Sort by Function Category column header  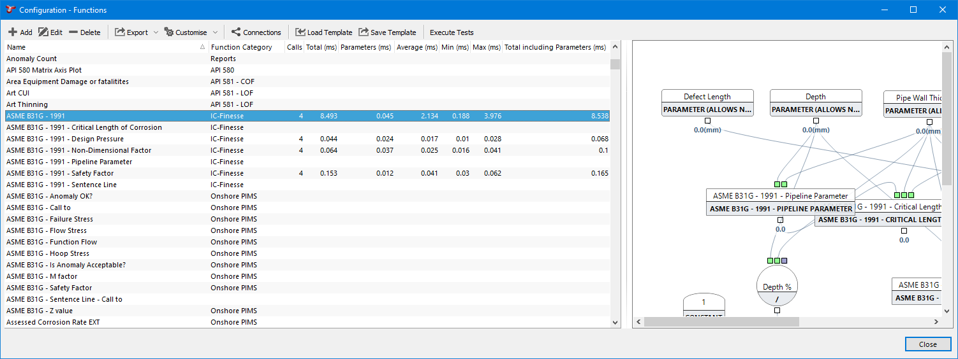coord(241,47)
